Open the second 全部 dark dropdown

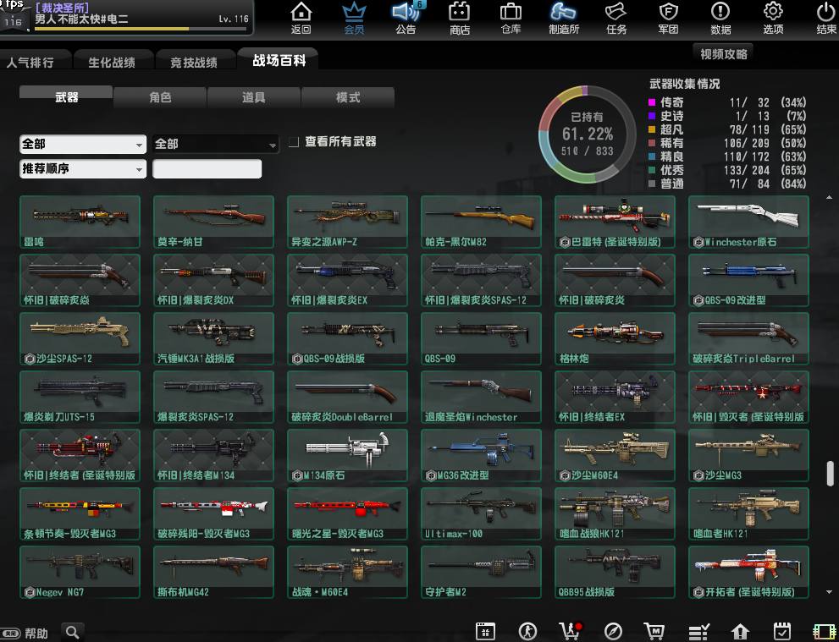tap(216, 145)
